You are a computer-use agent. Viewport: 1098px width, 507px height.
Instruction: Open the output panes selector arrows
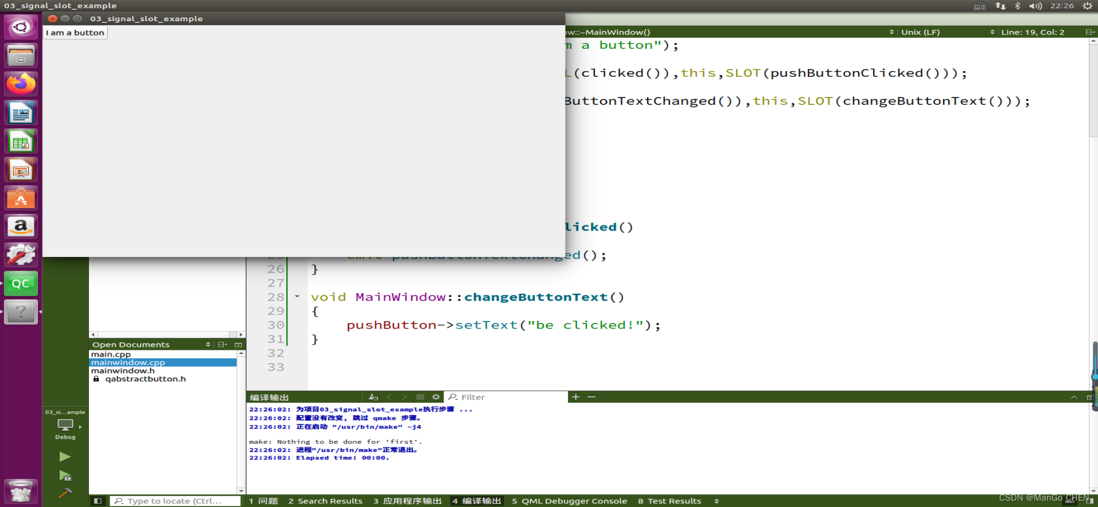pyautogui.click(x=717, y=501)
